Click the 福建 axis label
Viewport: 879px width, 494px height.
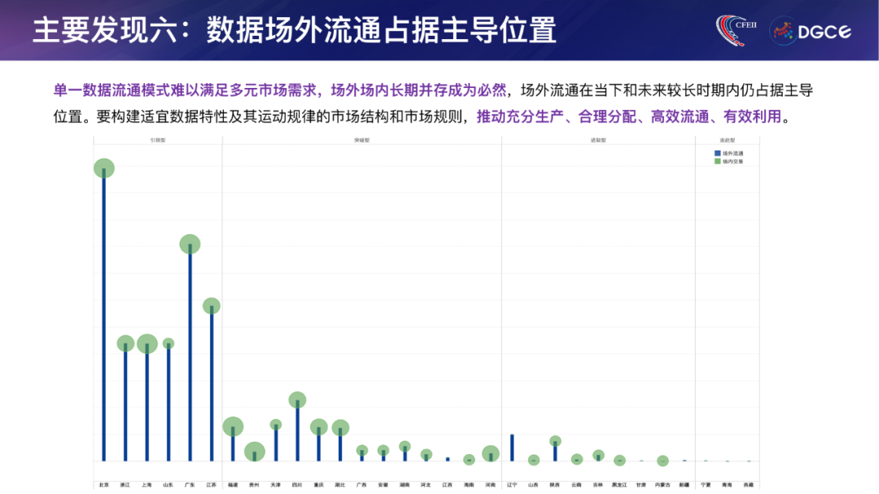pyautogui.click(x=233, y=485)
